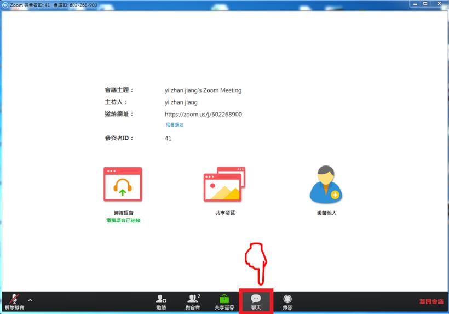Click meeting topic yi zhan jiang's Zoom Meeting
449x314 pixels.
pyautogui.click(x=203, y=90)
